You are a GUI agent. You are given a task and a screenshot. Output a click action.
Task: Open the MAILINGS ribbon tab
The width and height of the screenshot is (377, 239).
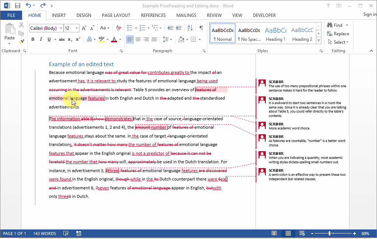tap(186, 15)
